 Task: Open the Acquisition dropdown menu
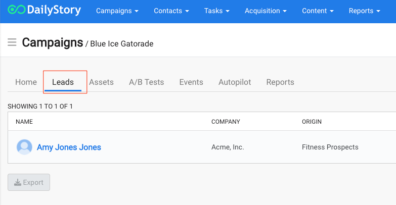266,11
